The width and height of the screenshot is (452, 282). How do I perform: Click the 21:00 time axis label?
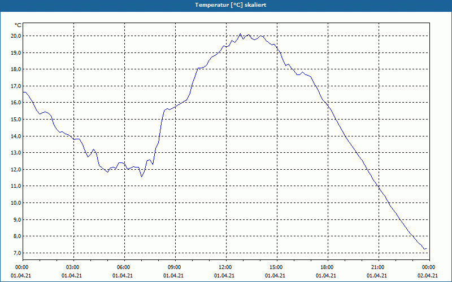click(379, 267)
